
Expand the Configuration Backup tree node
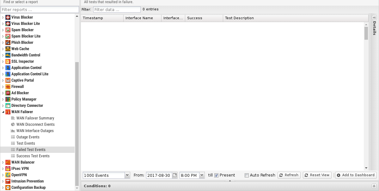tap(3, 188)
